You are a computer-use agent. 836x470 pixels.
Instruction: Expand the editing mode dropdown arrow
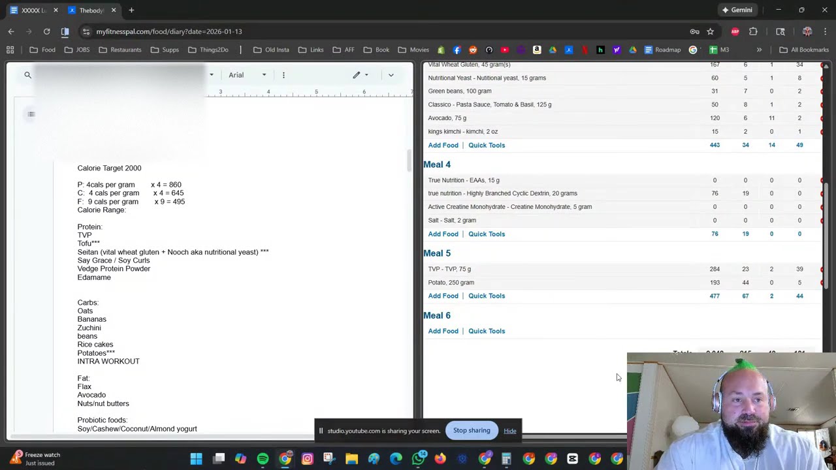[366, 75]
